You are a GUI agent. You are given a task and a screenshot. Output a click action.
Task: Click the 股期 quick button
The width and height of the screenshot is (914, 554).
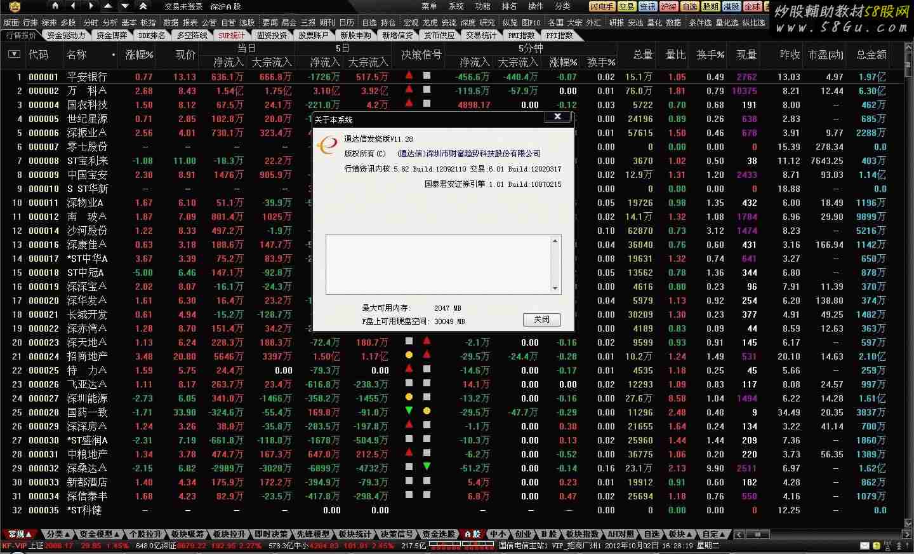pos(710,6)
